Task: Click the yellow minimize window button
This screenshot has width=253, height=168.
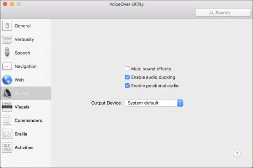Action: pos(12,4)
